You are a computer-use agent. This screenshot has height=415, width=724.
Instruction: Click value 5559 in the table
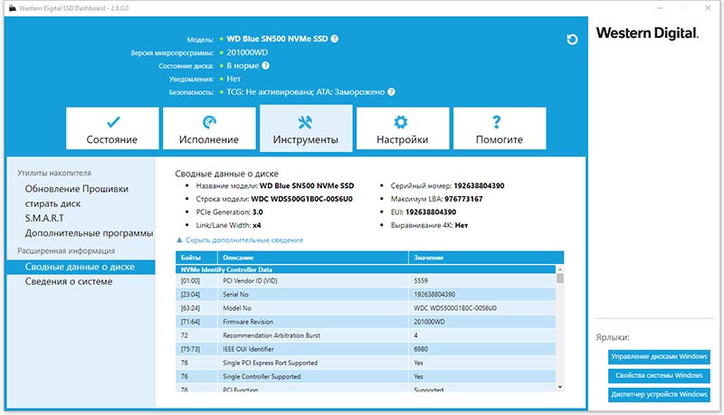pyautogui.click(x=421, y=281)
